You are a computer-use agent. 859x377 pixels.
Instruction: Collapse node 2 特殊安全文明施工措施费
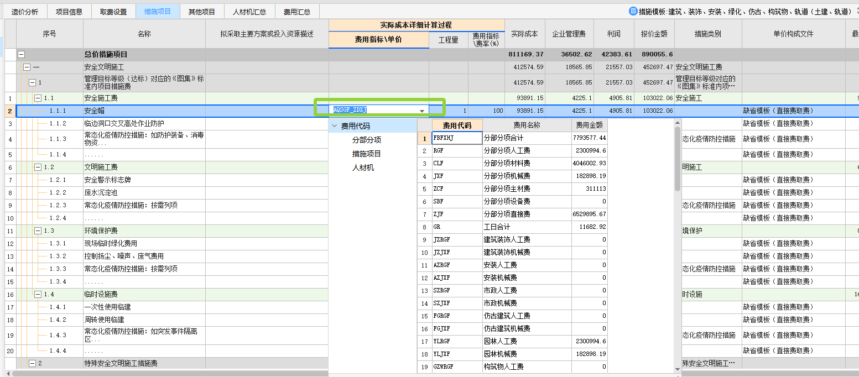(32, 363)
